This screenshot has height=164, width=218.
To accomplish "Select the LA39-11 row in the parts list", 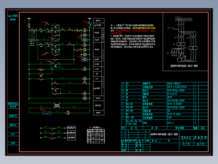I will (x=165, y=123).
